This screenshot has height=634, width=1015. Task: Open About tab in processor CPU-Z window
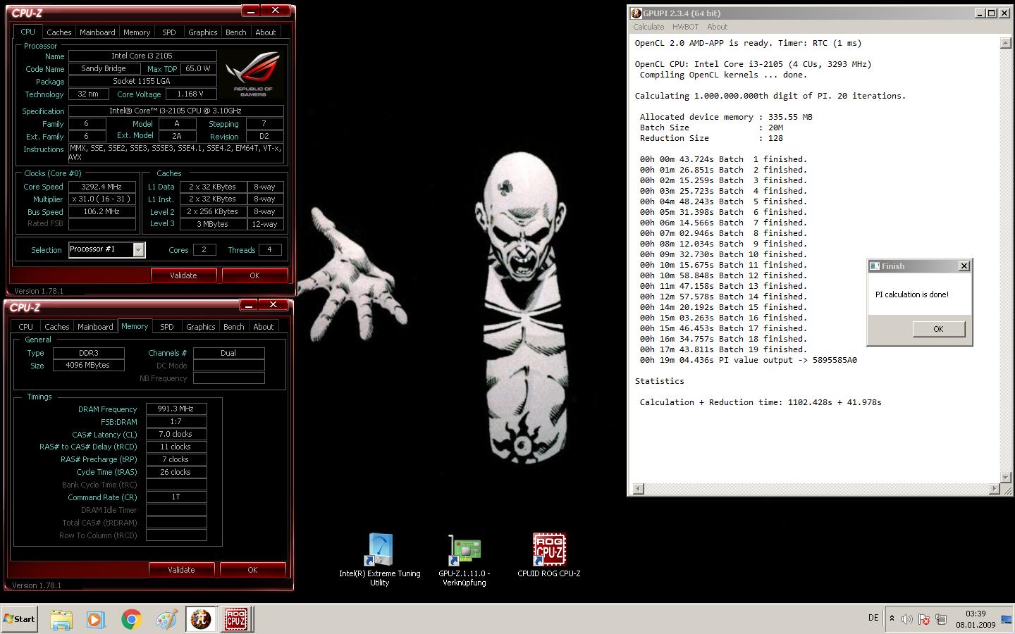pyautogui.click(x=266, y=32)
